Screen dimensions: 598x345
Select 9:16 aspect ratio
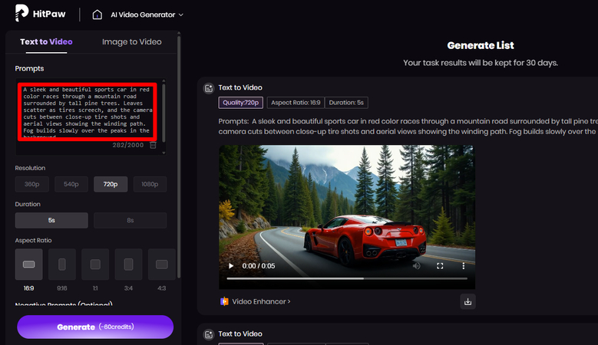[x=62, y=264]
